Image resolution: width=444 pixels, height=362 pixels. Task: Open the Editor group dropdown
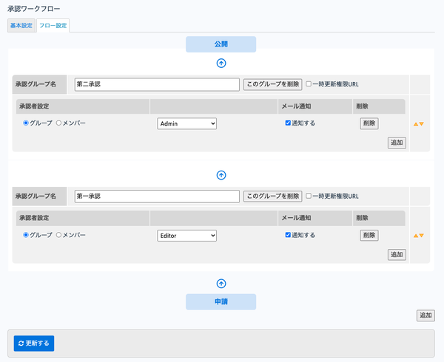coord(187,236)
